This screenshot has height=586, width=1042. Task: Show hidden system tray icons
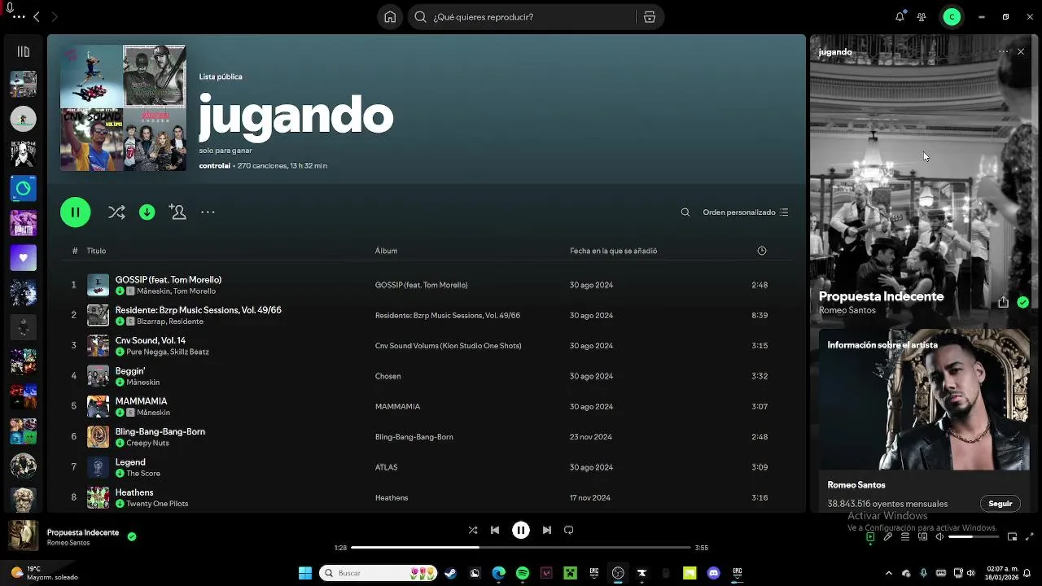[888, 573]
